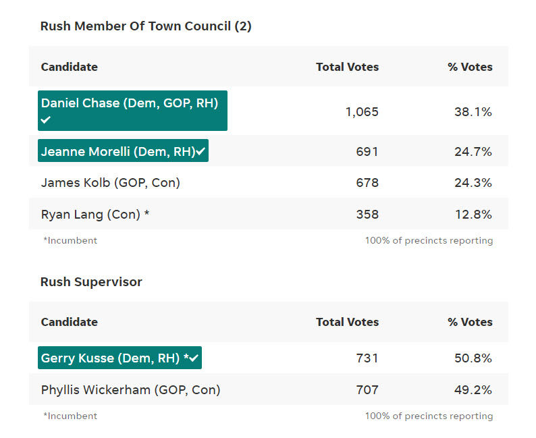The height and width of the screenshot is (438, 536).
Task: Click the checkmark icon under Daniel Chase
Action: pos(45,119)
